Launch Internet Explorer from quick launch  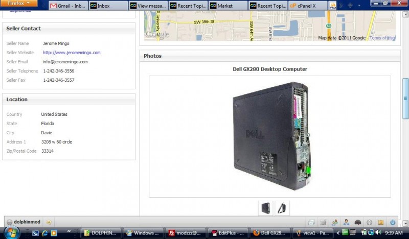pos(45,233)
